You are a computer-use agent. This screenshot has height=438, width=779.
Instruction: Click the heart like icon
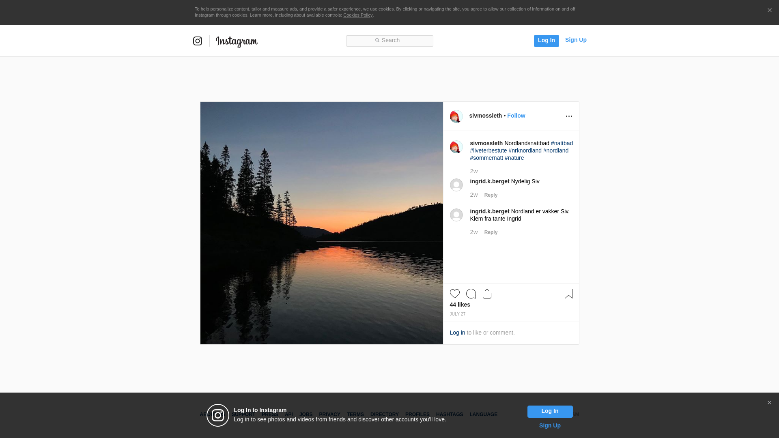pyautogui.click(x=454, y=294)
